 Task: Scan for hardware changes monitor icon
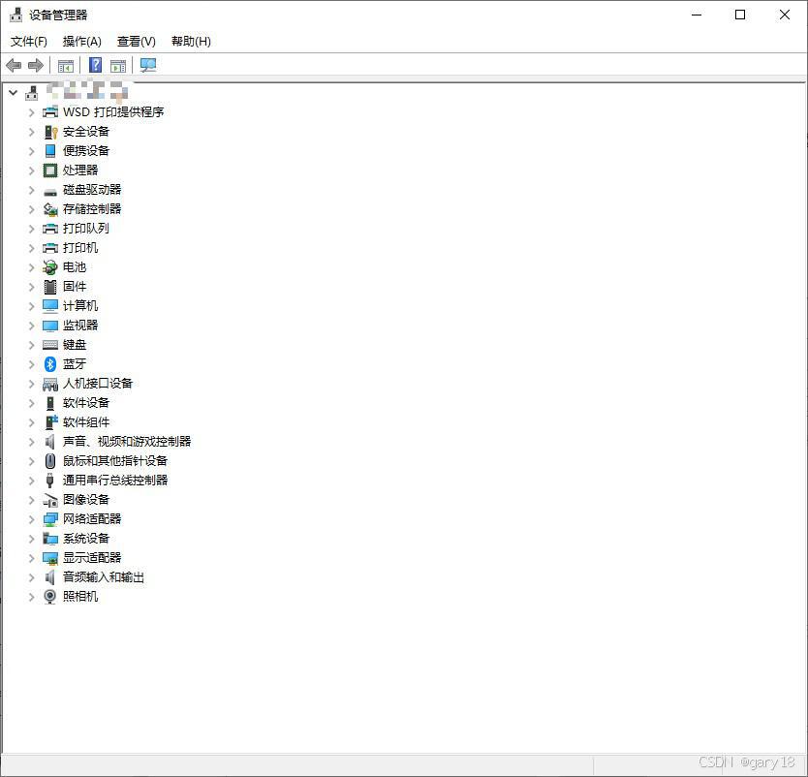click(x=148, y=65)
